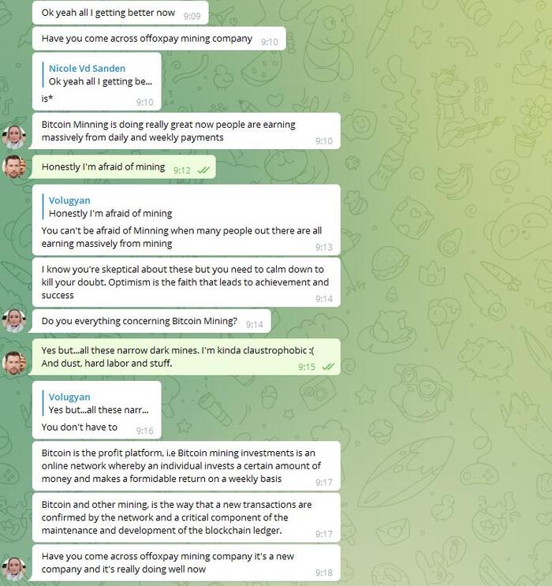This screenshot has height=586, width=552.
Task: Click the 9:13 timestamp on Minning reply
Action: point(323,247)
